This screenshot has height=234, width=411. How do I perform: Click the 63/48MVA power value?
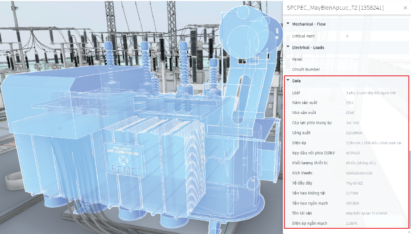pyautogui.click(x=354, y=133)
